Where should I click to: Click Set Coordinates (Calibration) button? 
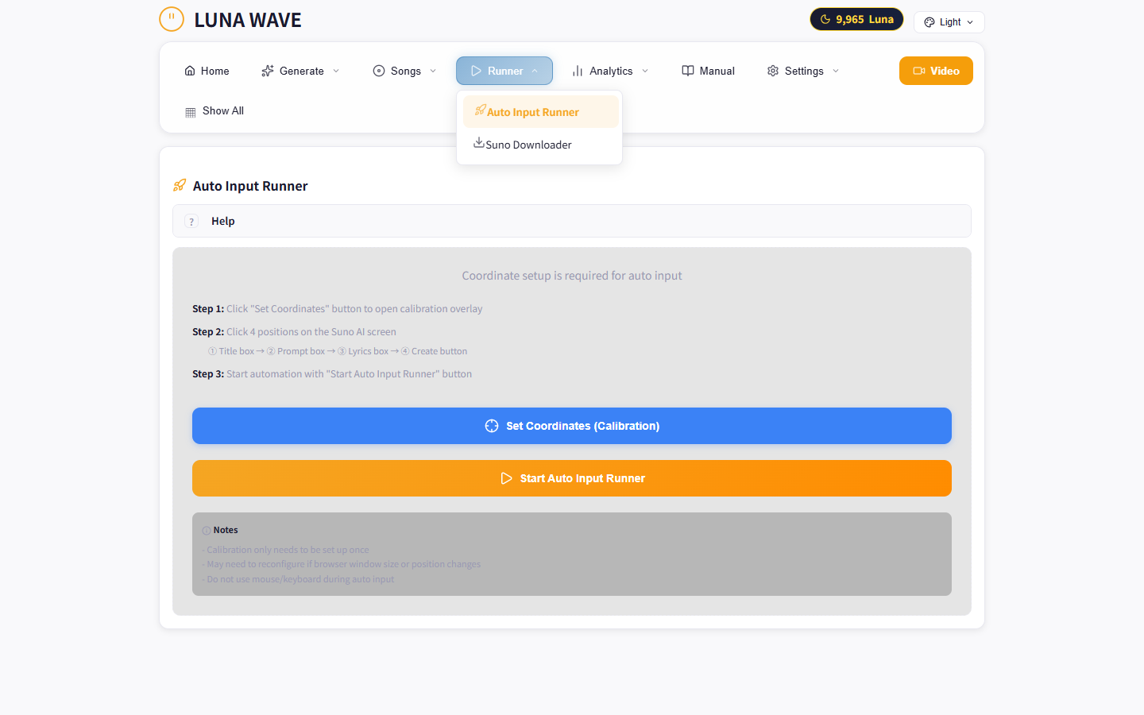[x=572, y=426]
